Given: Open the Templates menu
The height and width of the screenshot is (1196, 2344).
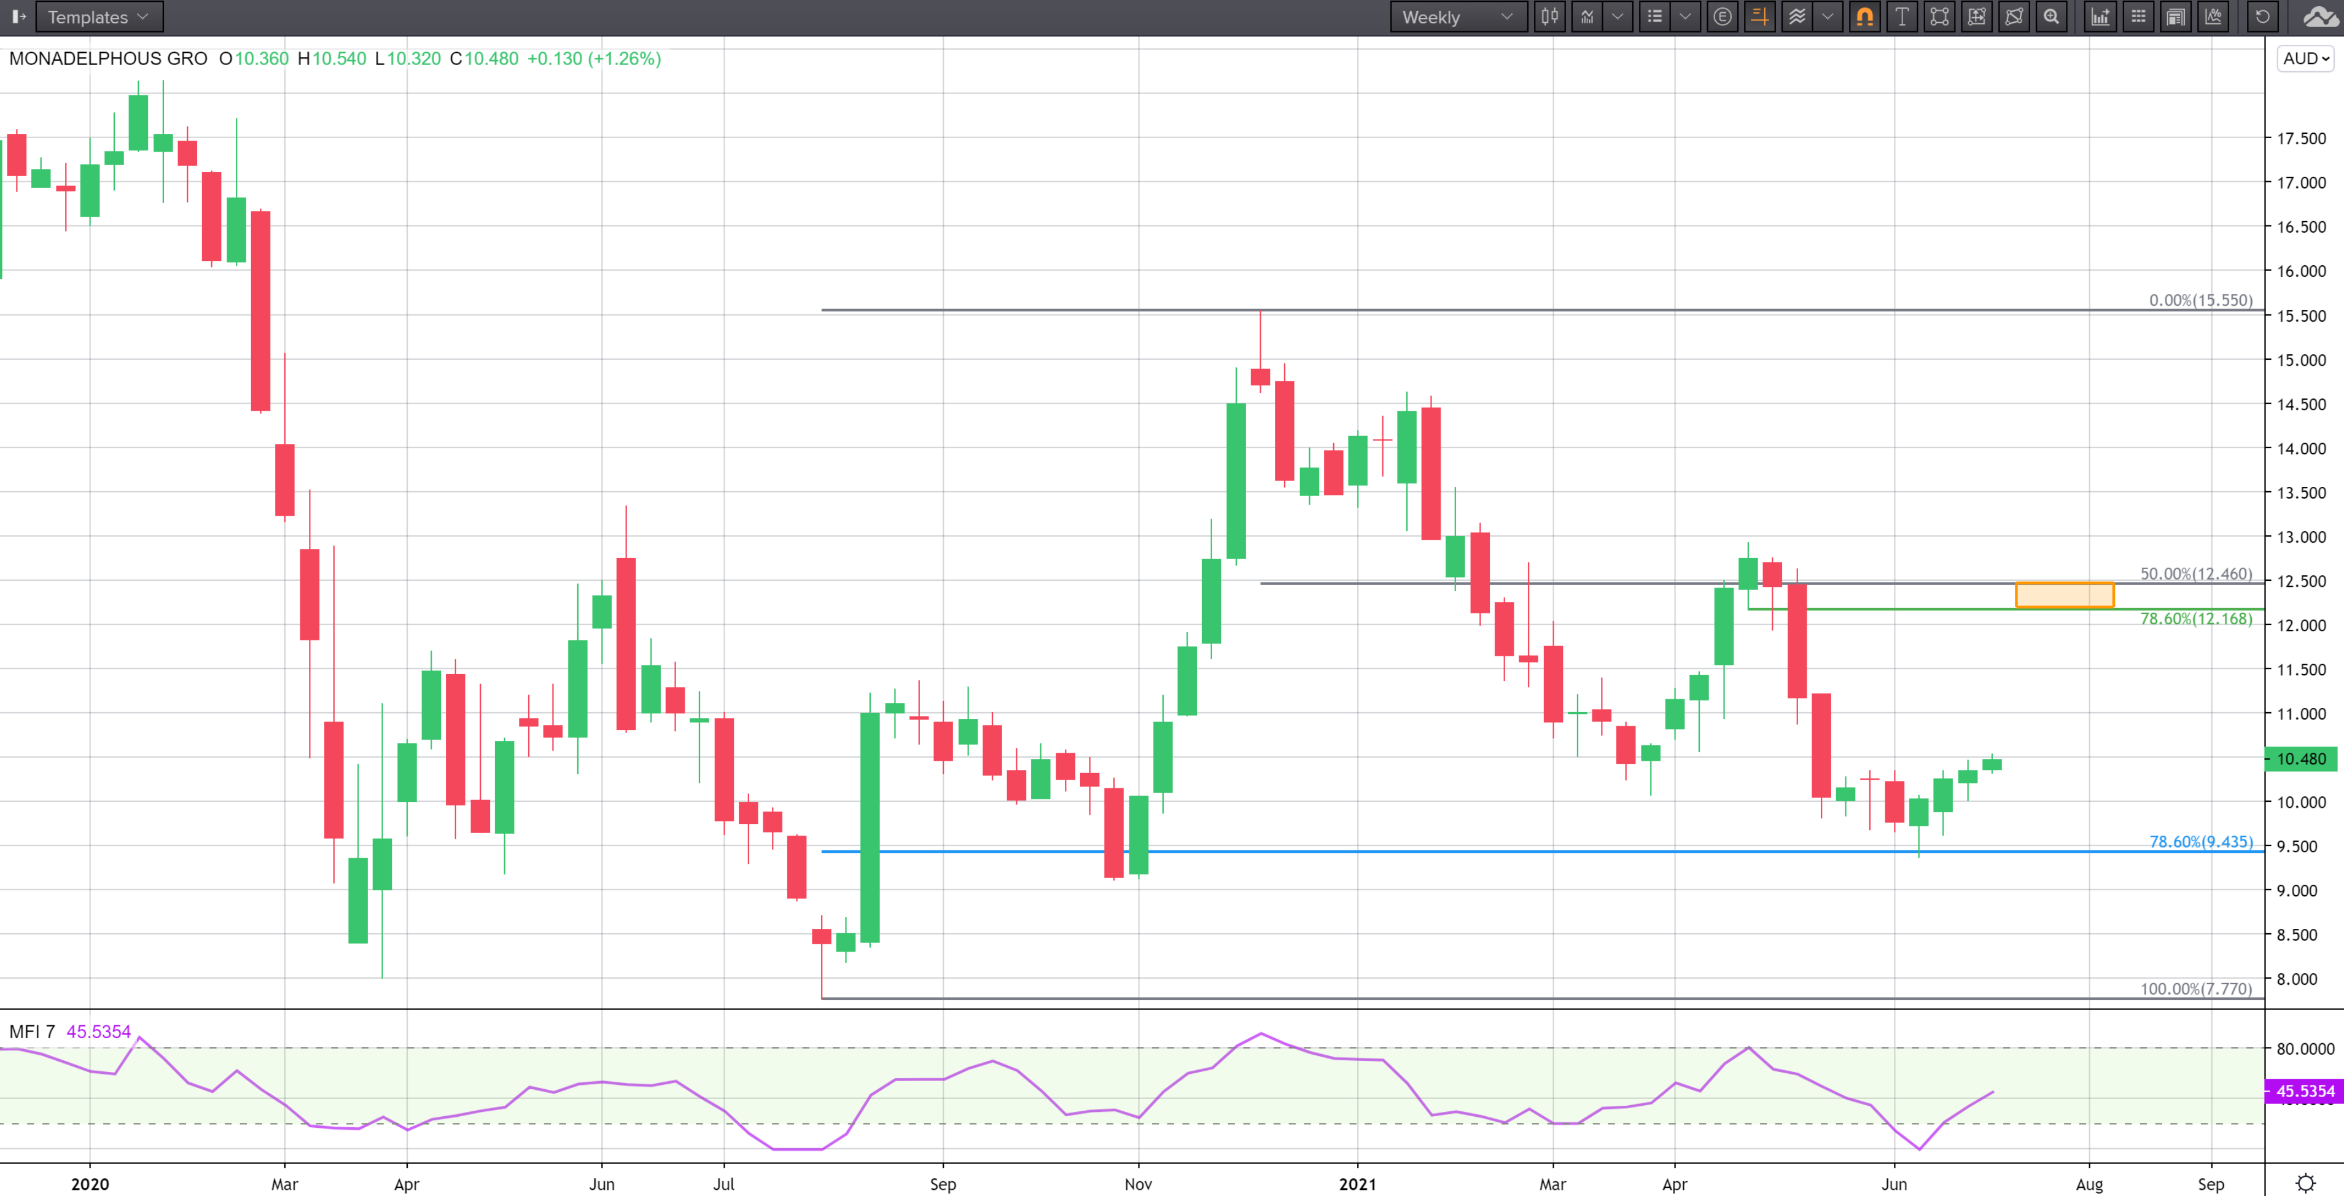Looking at the screenshot, I should (x=98, y=17).
